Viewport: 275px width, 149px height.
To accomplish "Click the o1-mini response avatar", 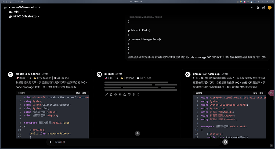I will click(99, 74).
